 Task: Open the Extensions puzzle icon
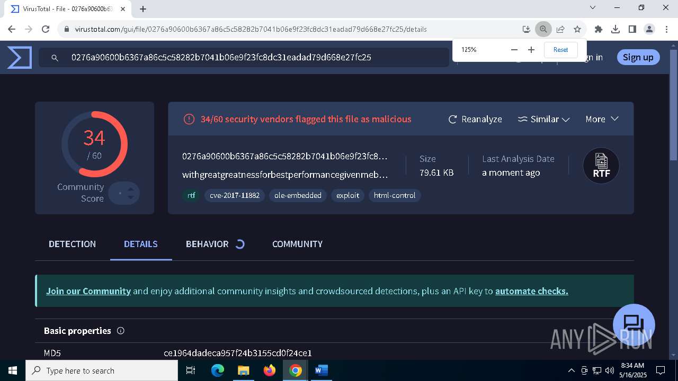599,29
